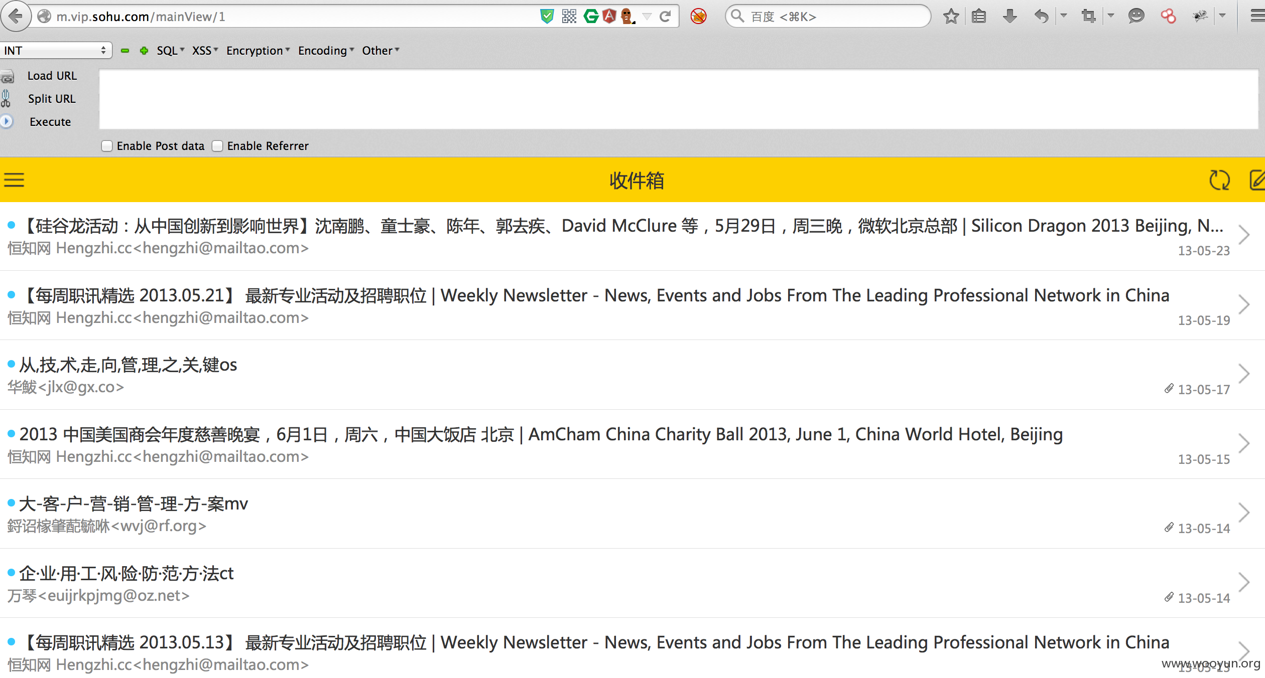This screenshot has height=678, width=1265.
Task: Open the AmCham China Charity Ball email
Action: [x=632, y=444]
